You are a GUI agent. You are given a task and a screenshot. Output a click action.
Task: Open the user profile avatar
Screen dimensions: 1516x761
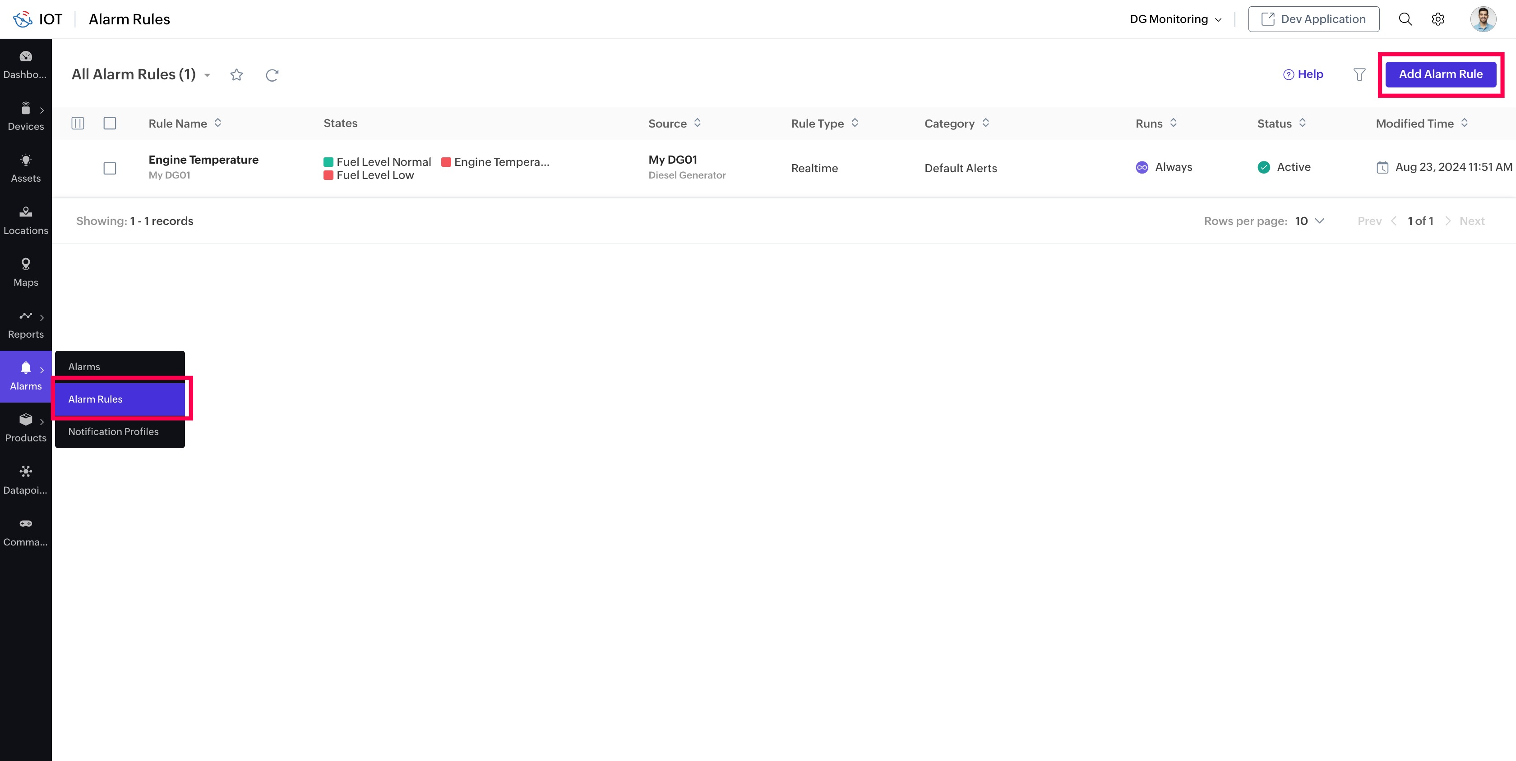coord(1483,19)
